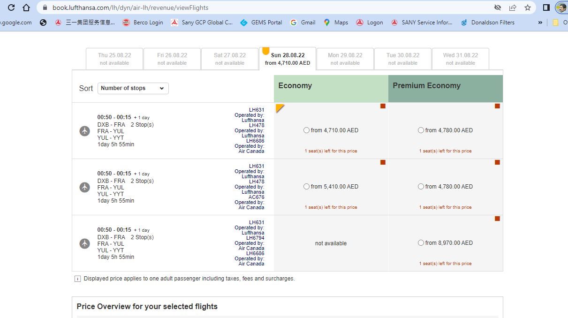Image resolution: width=568 pixels, height=318 pixels.
Task: Click the hidden-eye icon in the address bar
Action: (x=499, y=7)
